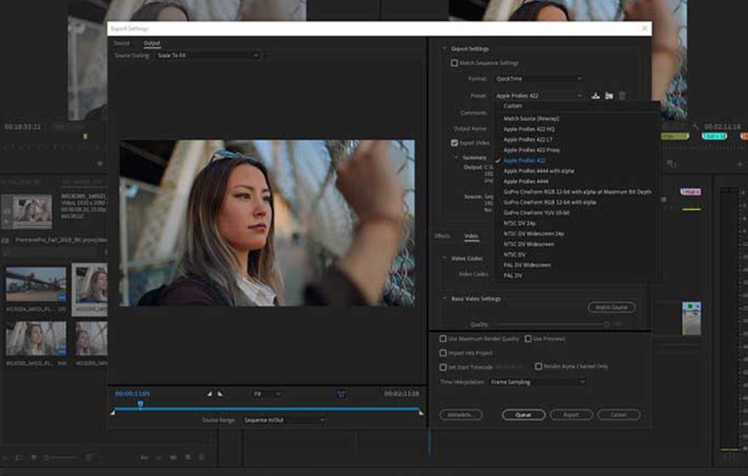This screenshot has width=748, height=476.
Task: Toggle Use Maximum Render Quality
Action: click(x=443, y=339)
